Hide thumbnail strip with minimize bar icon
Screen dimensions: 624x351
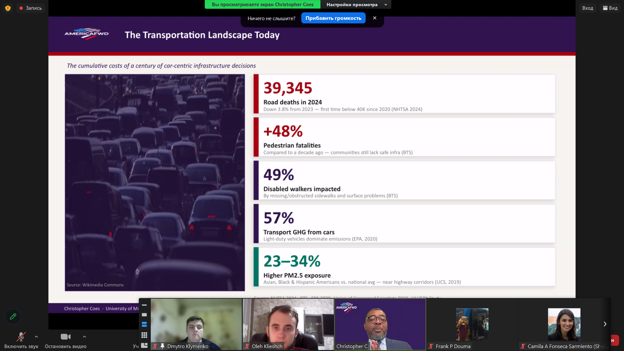point(144,305)
